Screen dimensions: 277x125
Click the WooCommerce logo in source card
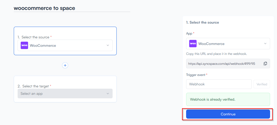(x=24, y=45)
